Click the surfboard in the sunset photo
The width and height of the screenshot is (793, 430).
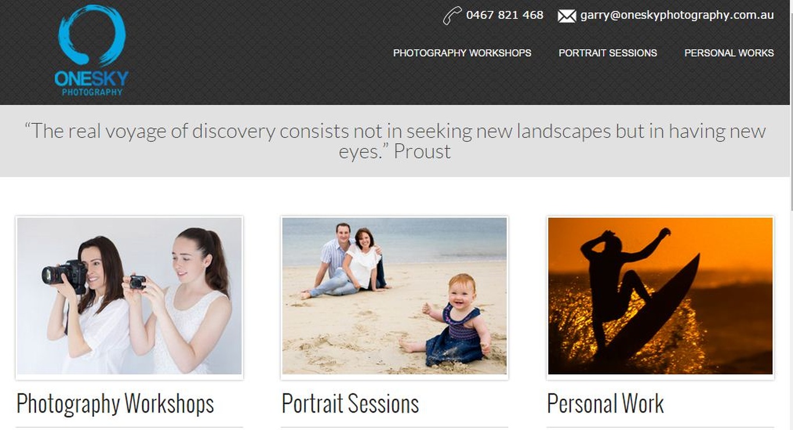point(653,313)
